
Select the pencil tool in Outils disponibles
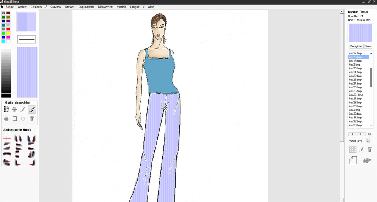(32, 110)
